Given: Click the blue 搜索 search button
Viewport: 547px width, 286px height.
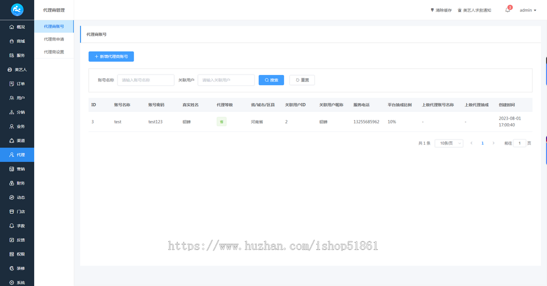Looking at the screenshot, I should pyautogui.click(x=271, y=80).
